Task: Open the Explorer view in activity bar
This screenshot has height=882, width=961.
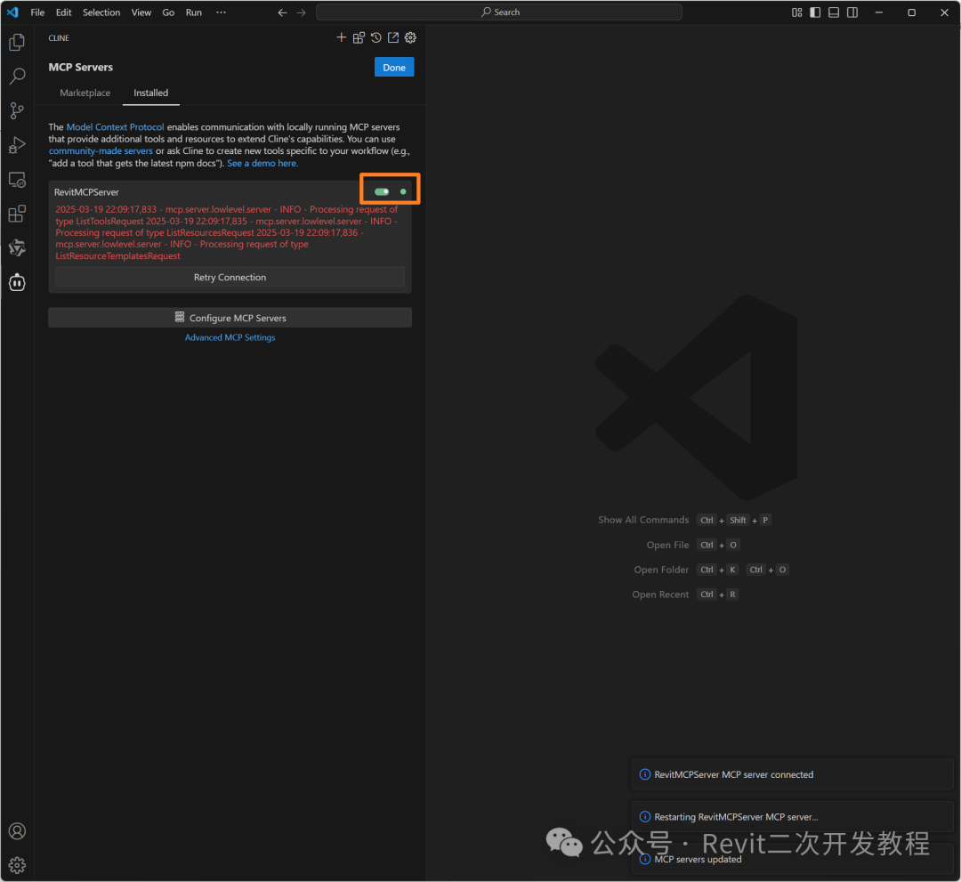Action: [17, 43]
